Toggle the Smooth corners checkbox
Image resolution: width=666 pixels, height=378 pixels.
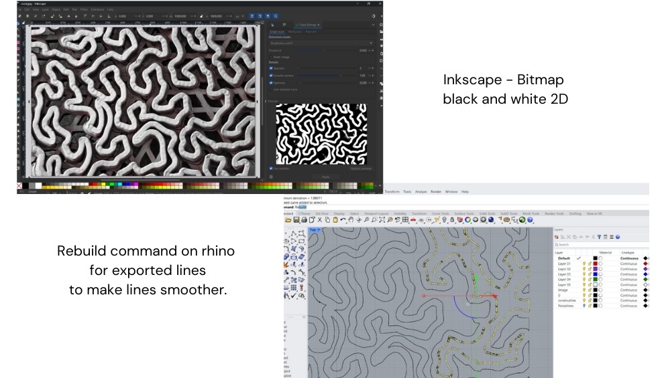point(271,76)
